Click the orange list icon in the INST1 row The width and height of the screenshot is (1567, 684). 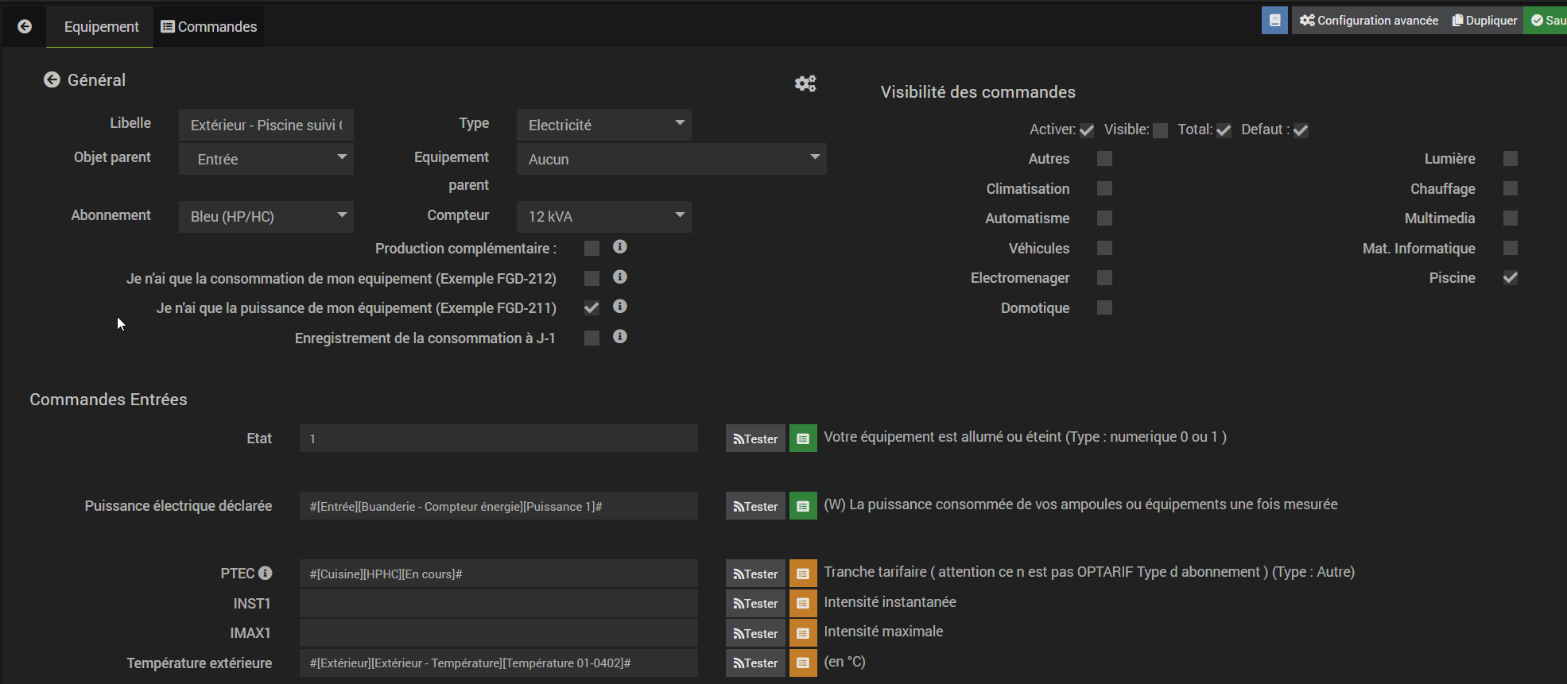point(803,604)
